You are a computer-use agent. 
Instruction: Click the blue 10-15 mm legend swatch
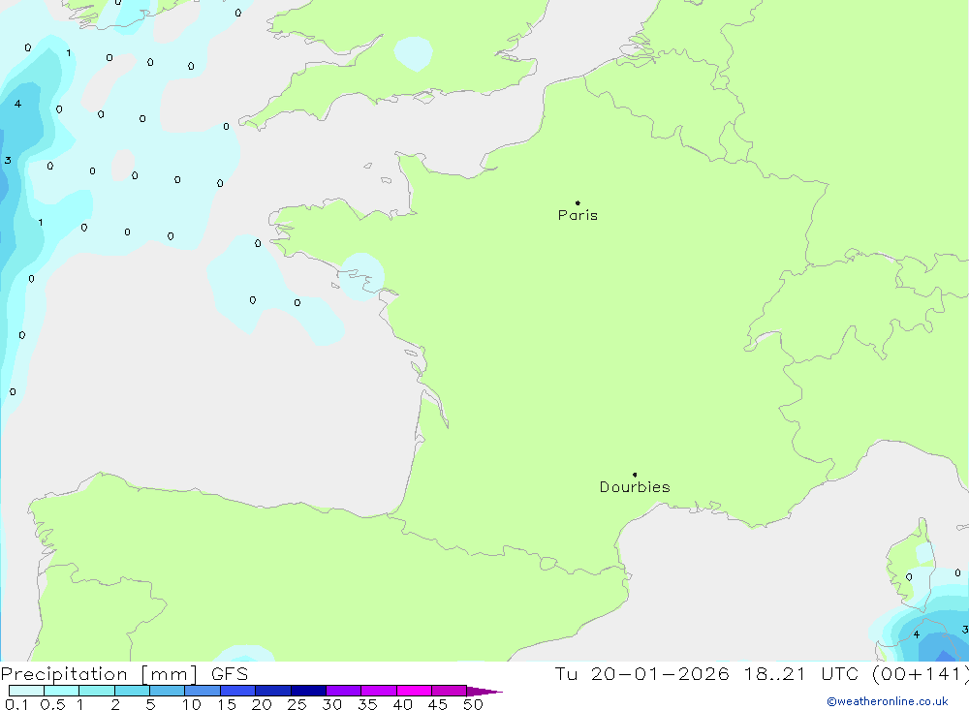(203, 691)
